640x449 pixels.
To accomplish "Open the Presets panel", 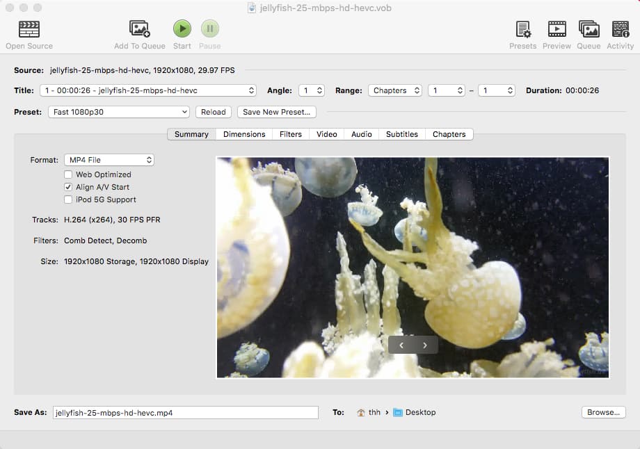I will click(x=522, y=29).
